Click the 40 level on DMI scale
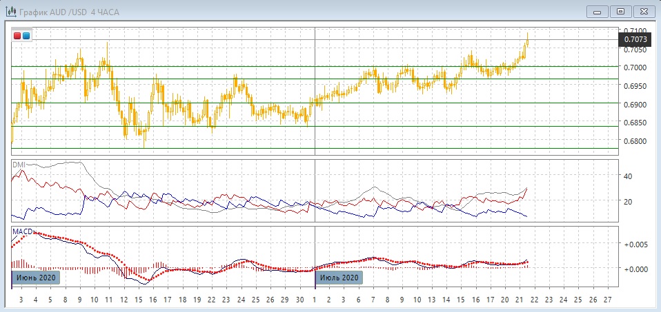The width and height of the screenshot is (661, 312). point(628,176)
